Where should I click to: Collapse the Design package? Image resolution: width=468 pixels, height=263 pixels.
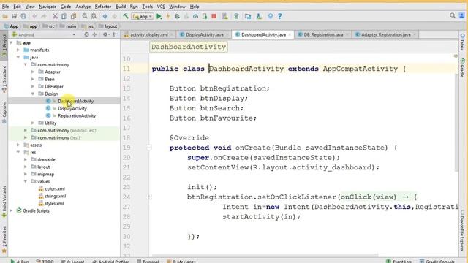click(x=33, y=94)
